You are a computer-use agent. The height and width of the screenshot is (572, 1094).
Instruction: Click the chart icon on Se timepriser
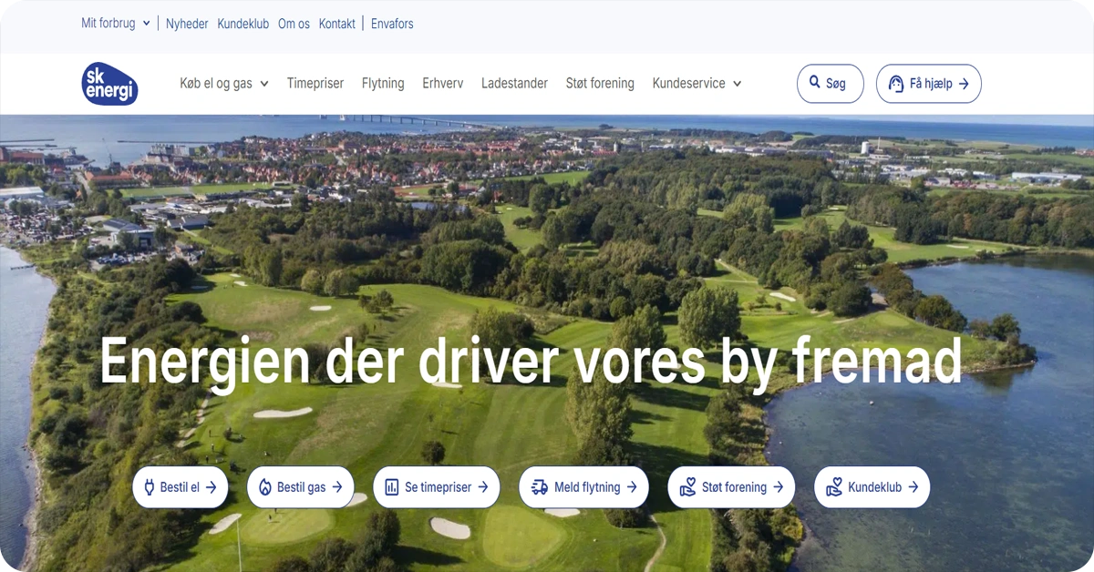(x=392, y=487)
